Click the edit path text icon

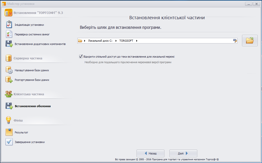pos(235,41)
